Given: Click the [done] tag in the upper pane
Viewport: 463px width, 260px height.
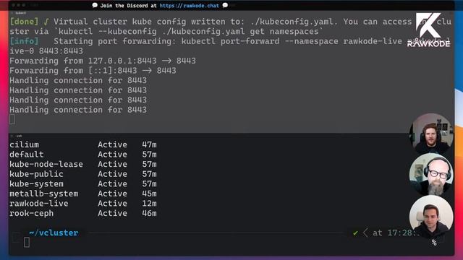Looking at the screenshot, I should click(x=24, y=22).
